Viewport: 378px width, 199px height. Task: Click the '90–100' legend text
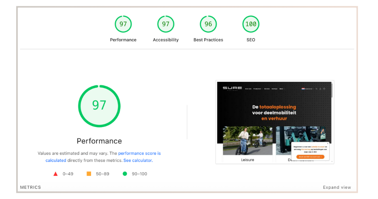point(139,174)
